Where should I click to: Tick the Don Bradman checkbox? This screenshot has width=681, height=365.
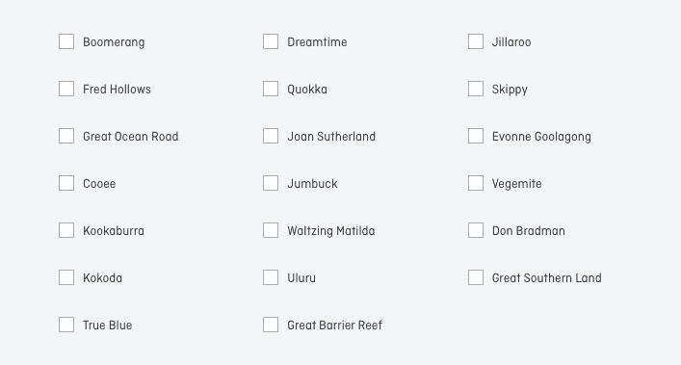click(476, 230)
